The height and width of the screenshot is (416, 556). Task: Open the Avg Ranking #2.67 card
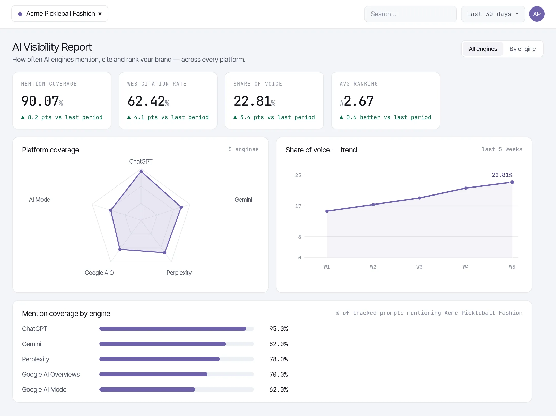click(x=385, y=100)
